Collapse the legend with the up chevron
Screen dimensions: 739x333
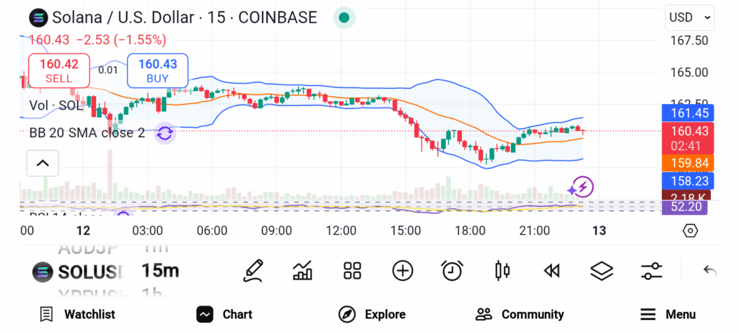43,163
